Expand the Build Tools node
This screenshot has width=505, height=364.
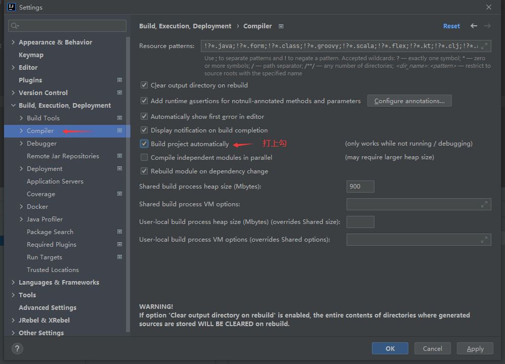[x=21, y=118]
